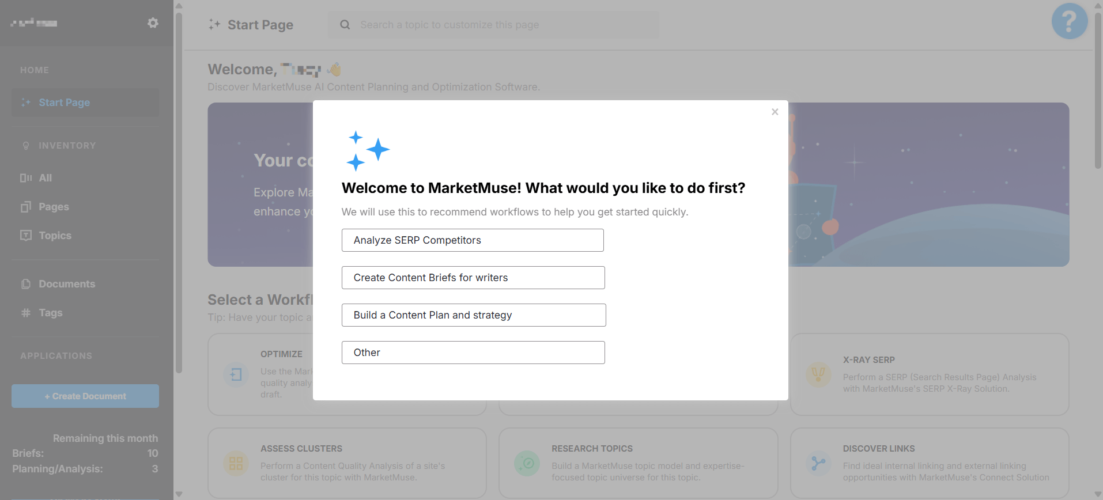Click the waving hand emoji

point(334,70)
